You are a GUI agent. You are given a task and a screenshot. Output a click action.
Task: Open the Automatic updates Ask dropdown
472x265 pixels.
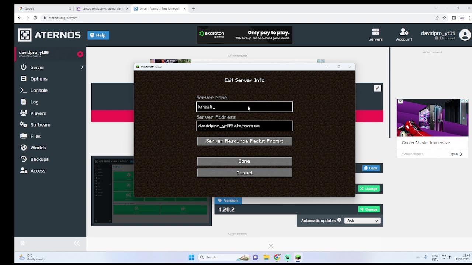(362, 220)
